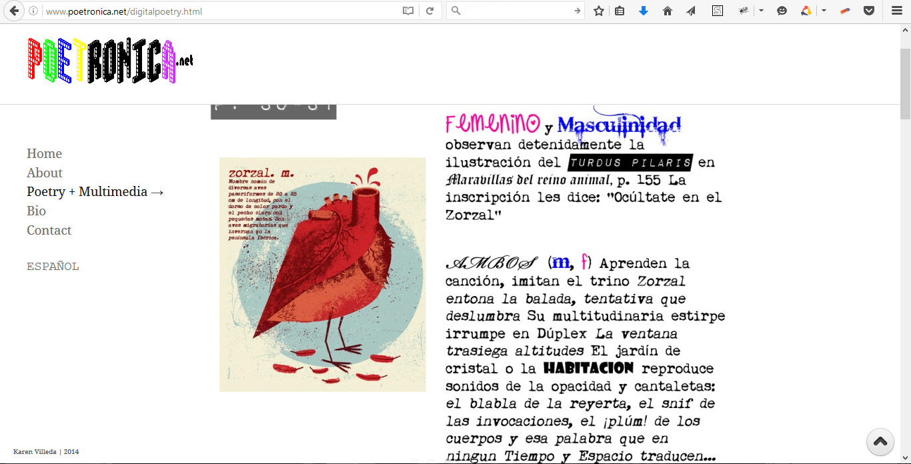Viewport: 911px width, 464px height.
Task: Click the paper plane send icon
Action: pos(691,11)
